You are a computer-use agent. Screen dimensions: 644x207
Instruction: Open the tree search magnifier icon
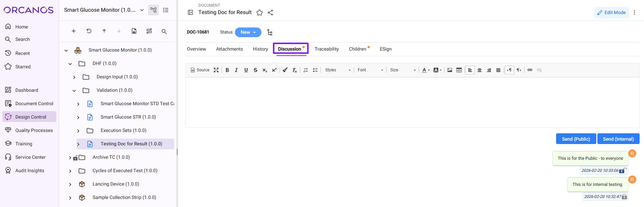point(164,31)
